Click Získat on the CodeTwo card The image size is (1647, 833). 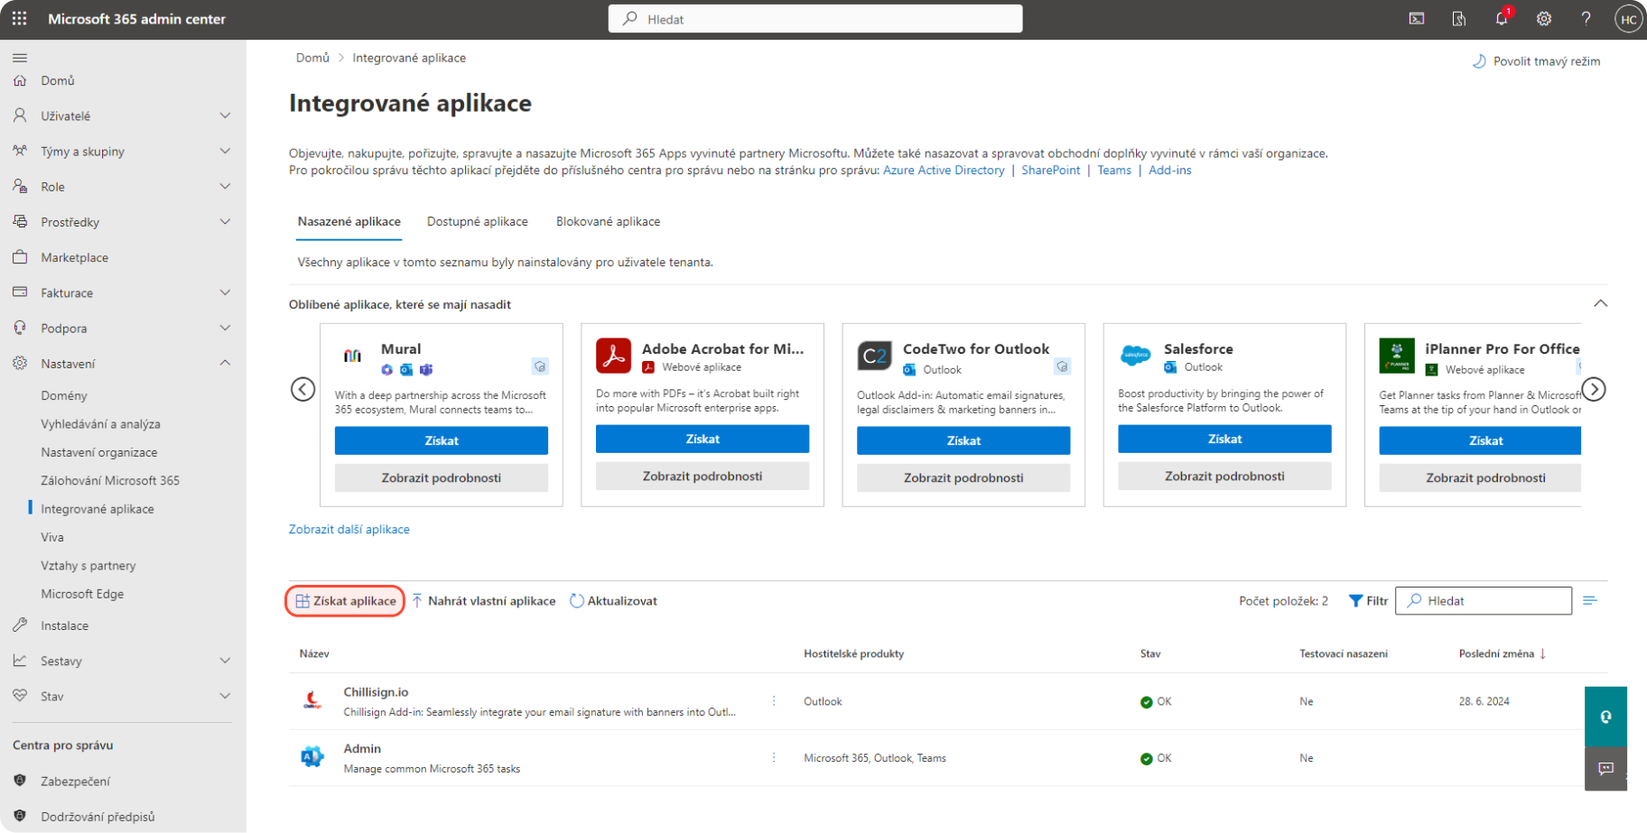click(x=963, y=440)
